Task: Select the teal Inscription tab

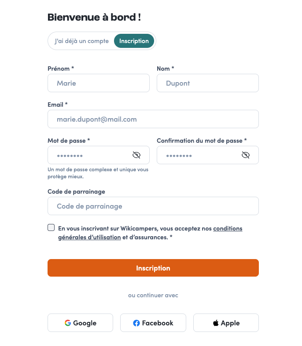Action: (x=134, y=41)
